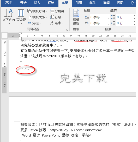Image resolution: width=138 pixels, height=142 pixels.
Task: Click the 断字 hyphenation icon
Action: pos(52,23)
